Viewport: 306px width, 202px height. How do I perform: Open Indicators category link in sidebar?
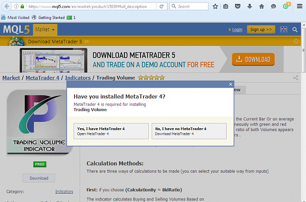64,192
